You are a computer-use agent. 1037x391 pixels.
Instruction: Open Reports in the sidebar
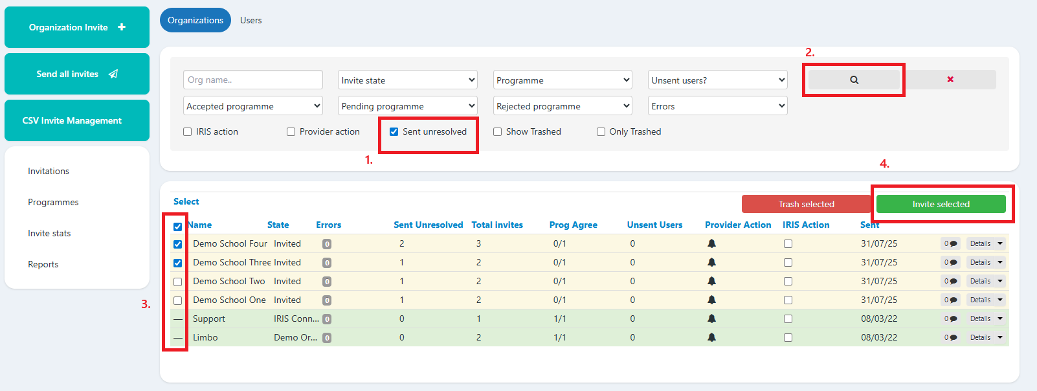pos(43,264)
